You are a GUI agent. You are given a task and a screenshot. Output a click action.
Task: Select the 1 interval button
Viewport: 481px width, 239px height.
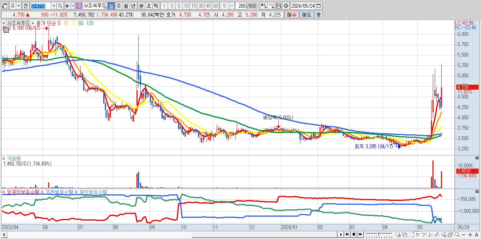click(x=164, y=6)
